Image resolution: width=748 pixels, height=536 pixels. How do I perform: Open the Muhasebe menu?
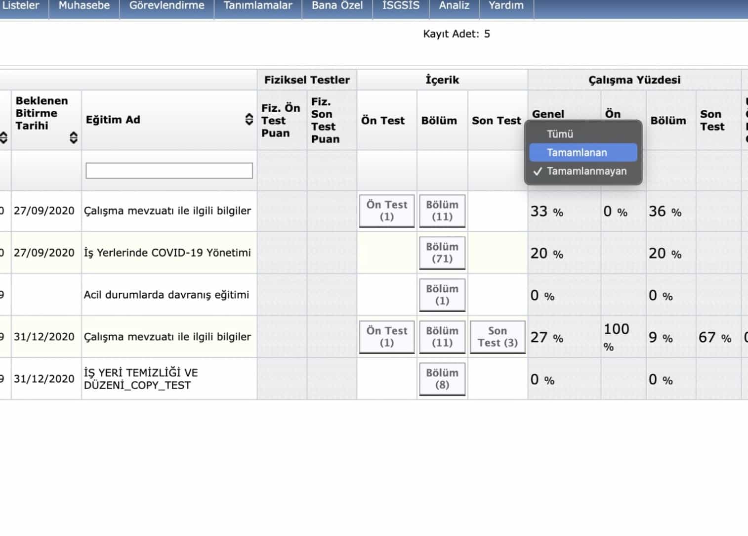84,6
